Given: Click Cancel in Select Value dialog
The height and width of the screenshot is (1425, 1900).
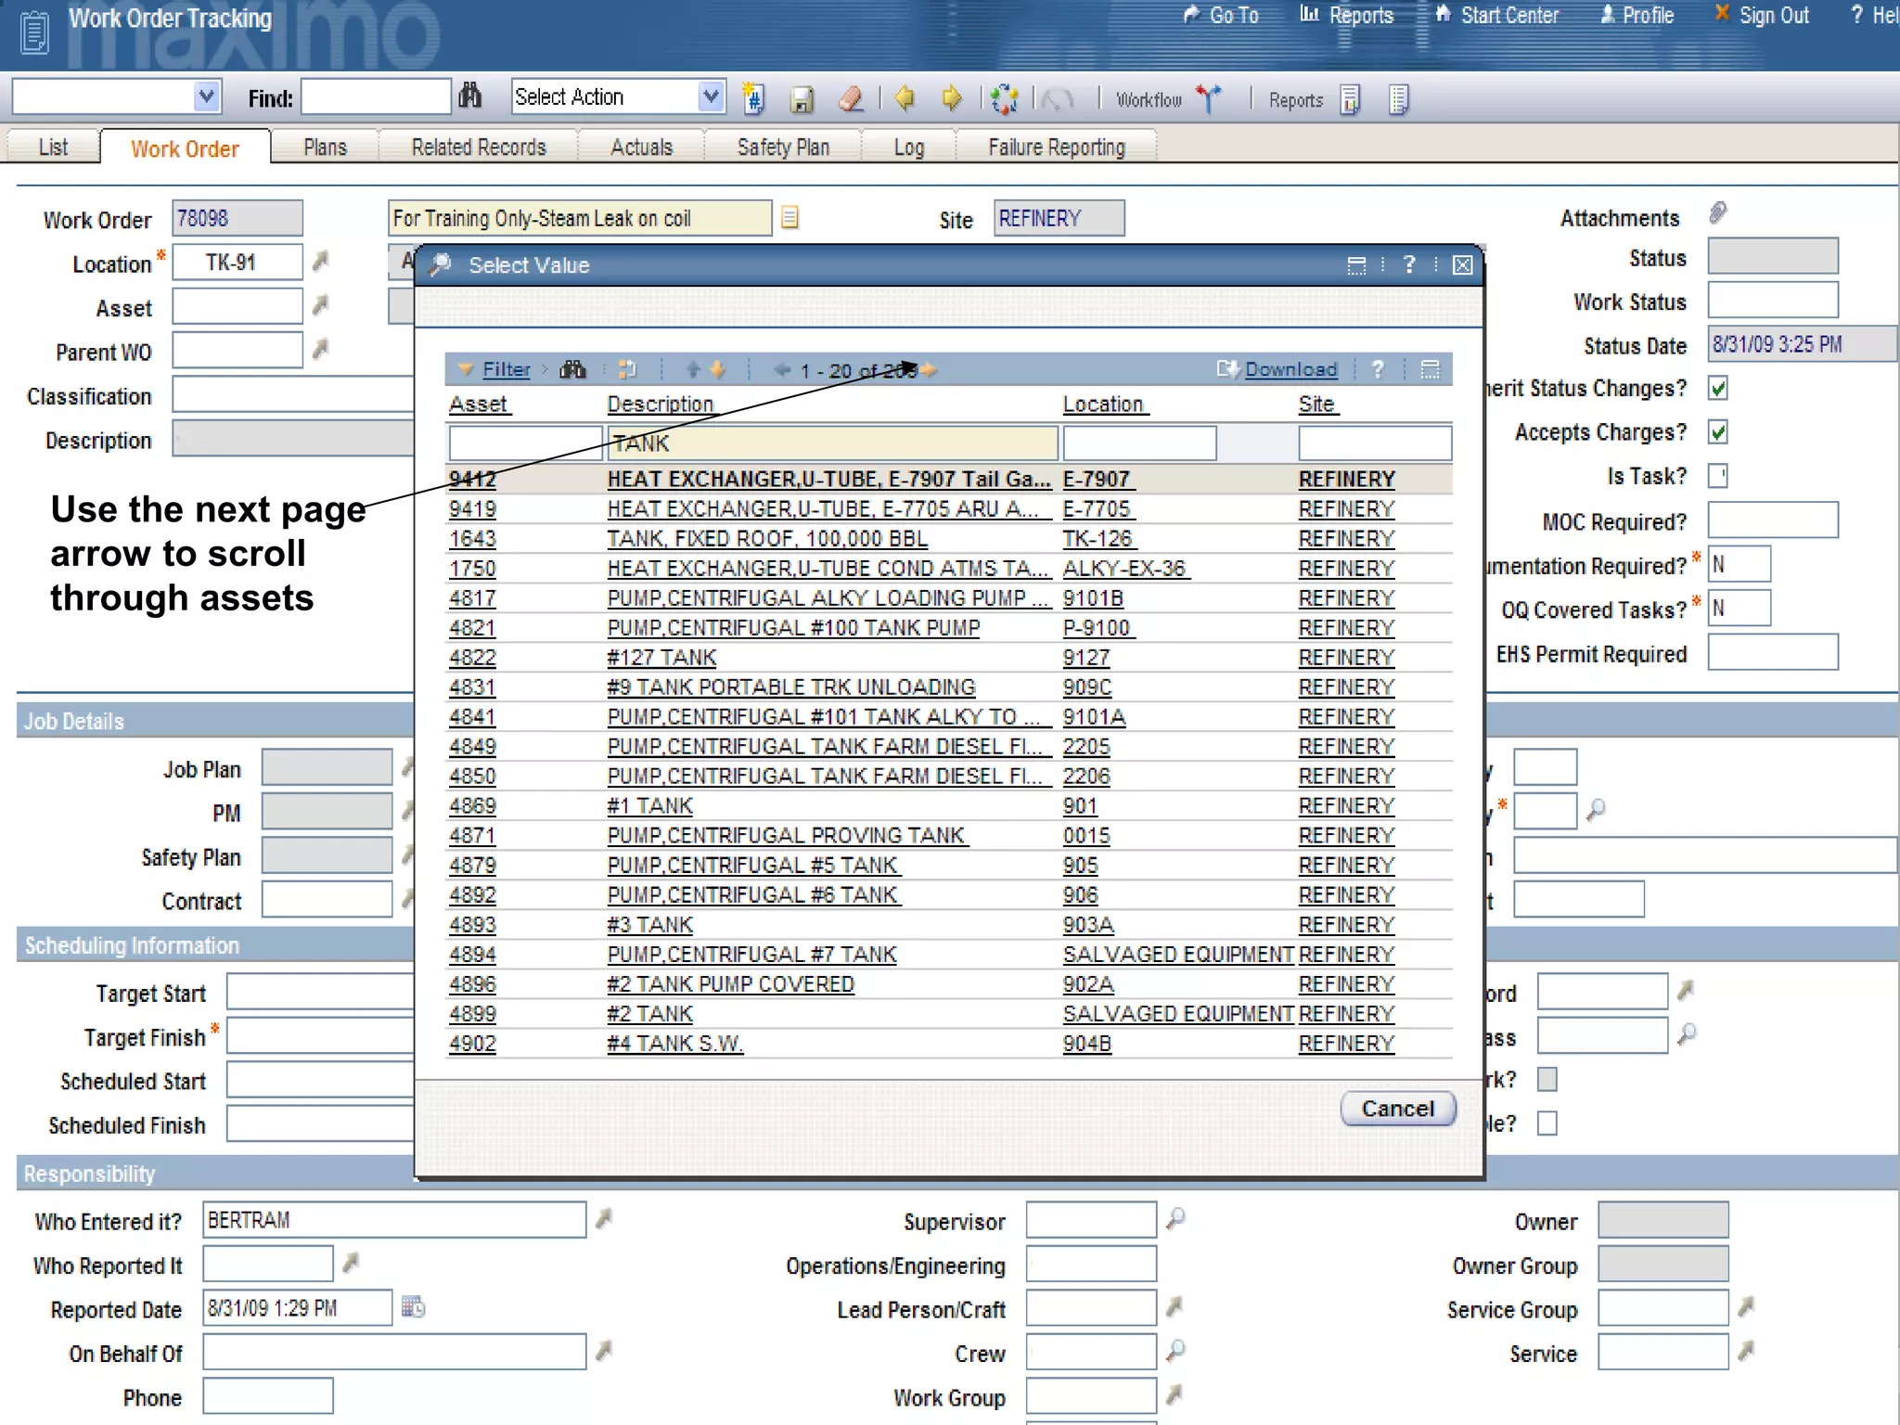Looking at the screenshot, I should 1398,1109.
